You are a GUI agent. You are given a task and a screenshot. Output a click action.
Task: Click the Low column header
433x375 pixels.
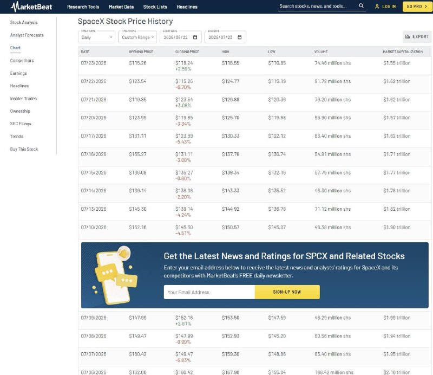[x=272, y=51]
